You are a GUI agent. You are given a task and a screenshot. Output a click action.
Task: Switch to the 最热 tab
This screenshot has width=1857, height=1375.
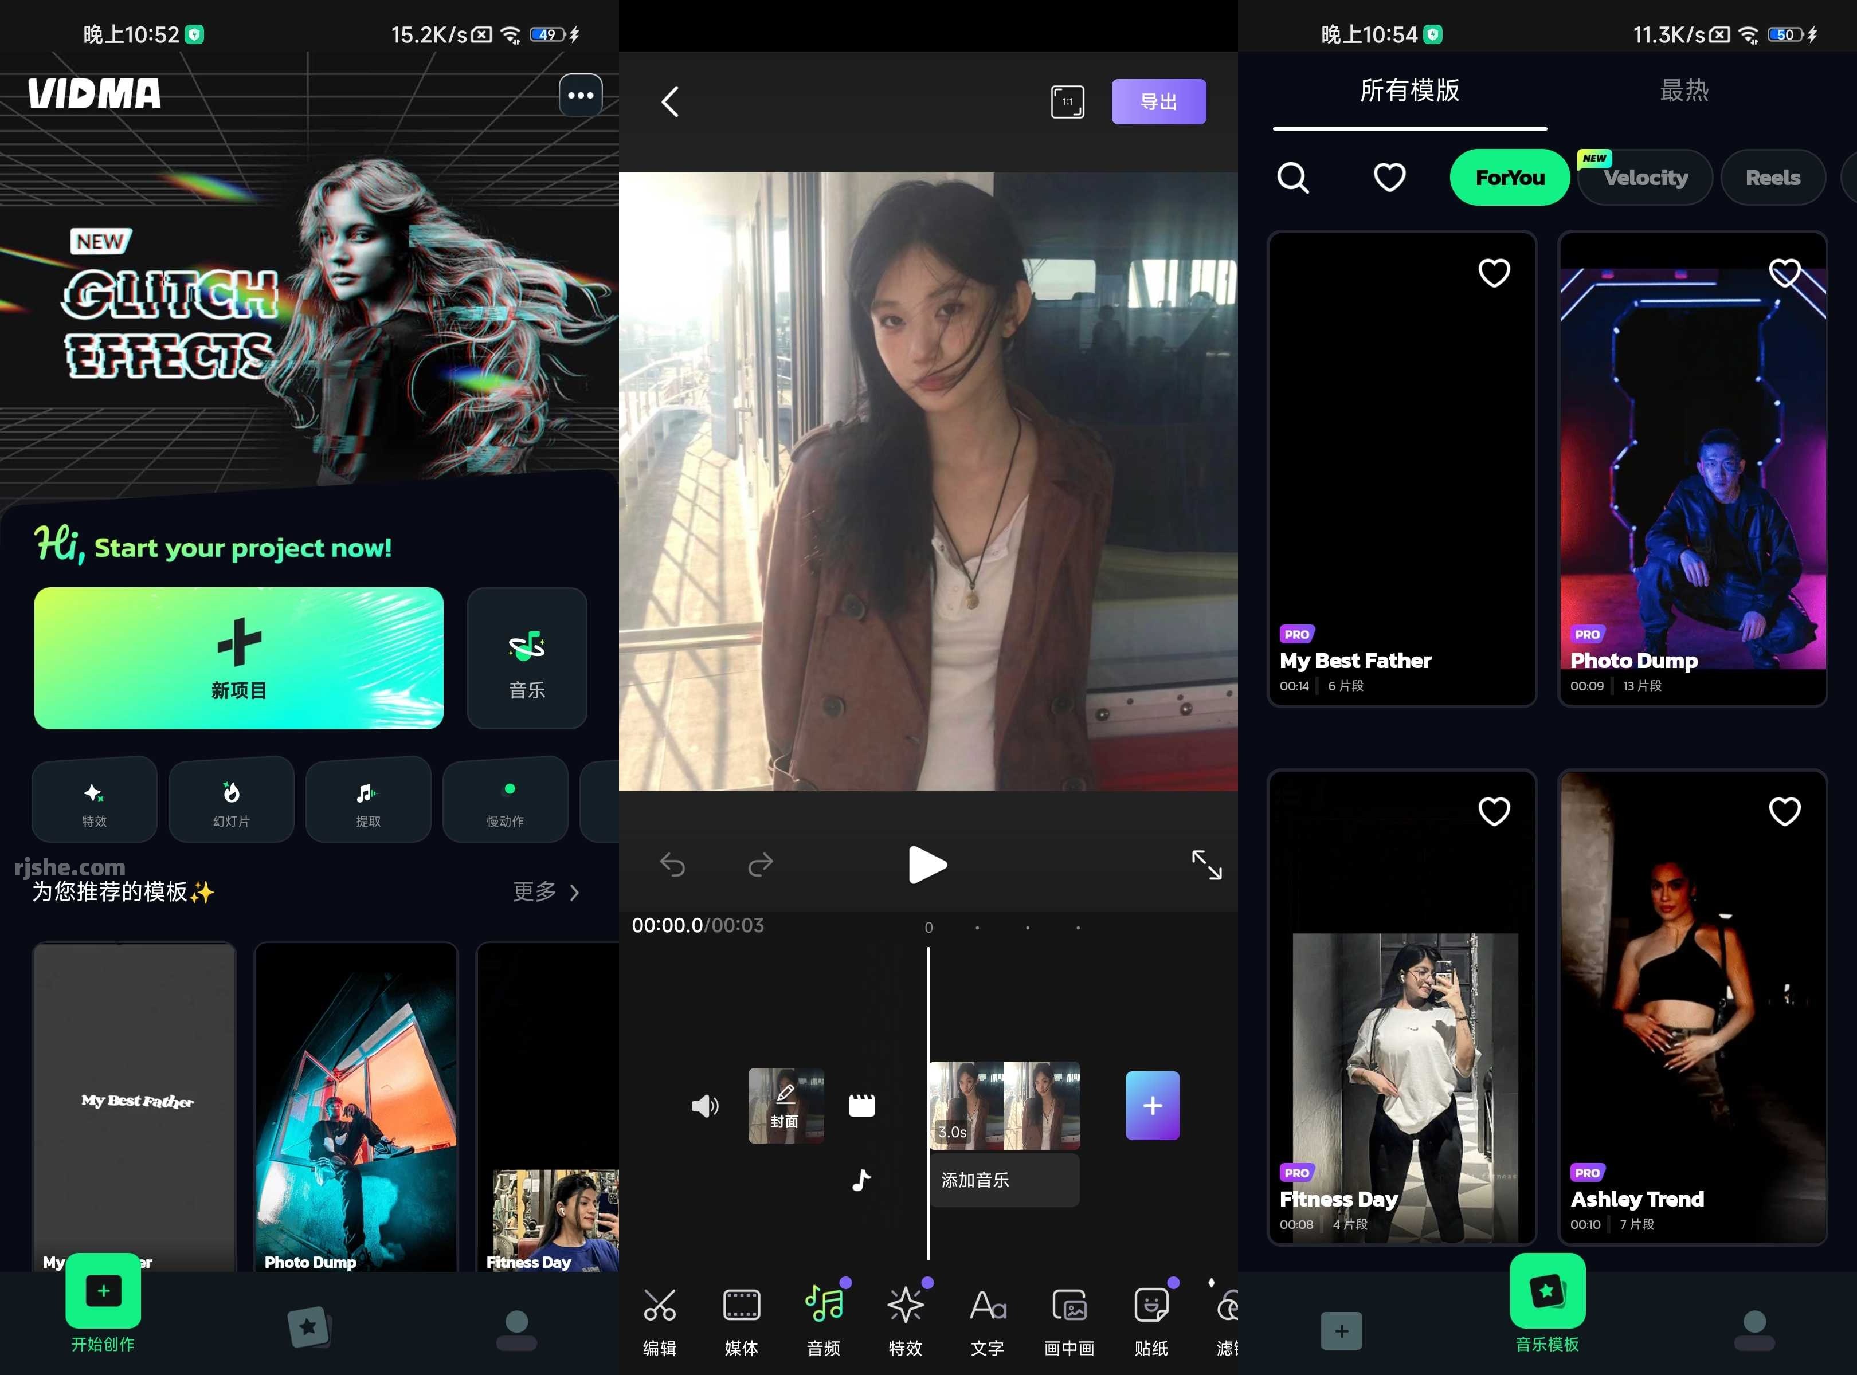(1684, 92)
